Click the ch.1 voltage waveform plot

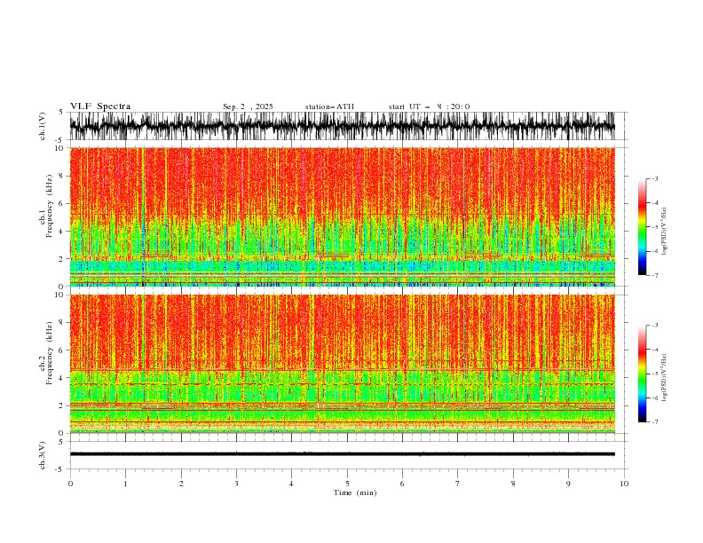[x=342, y=126]
